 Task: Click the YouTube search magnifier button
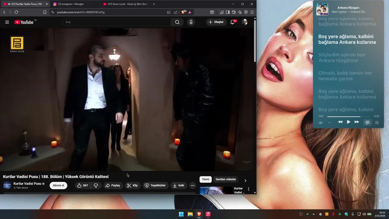tap(177, 22)
